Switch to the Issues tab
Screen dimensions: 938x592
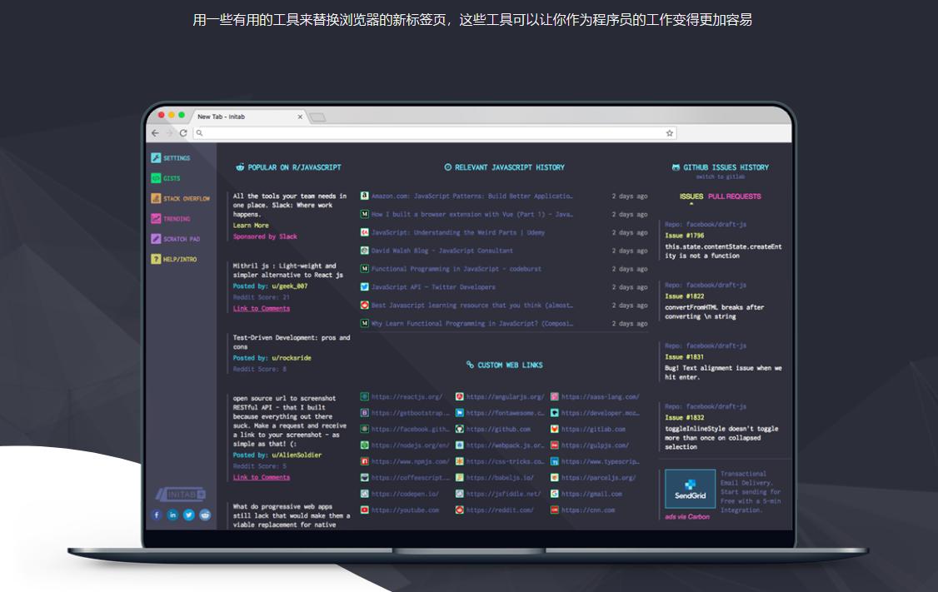(691, 197)
